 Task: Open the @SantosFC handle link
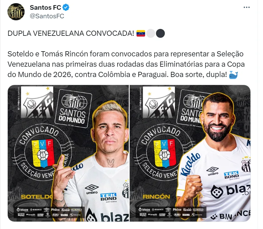pyautogui.click(x=47, y=16)
